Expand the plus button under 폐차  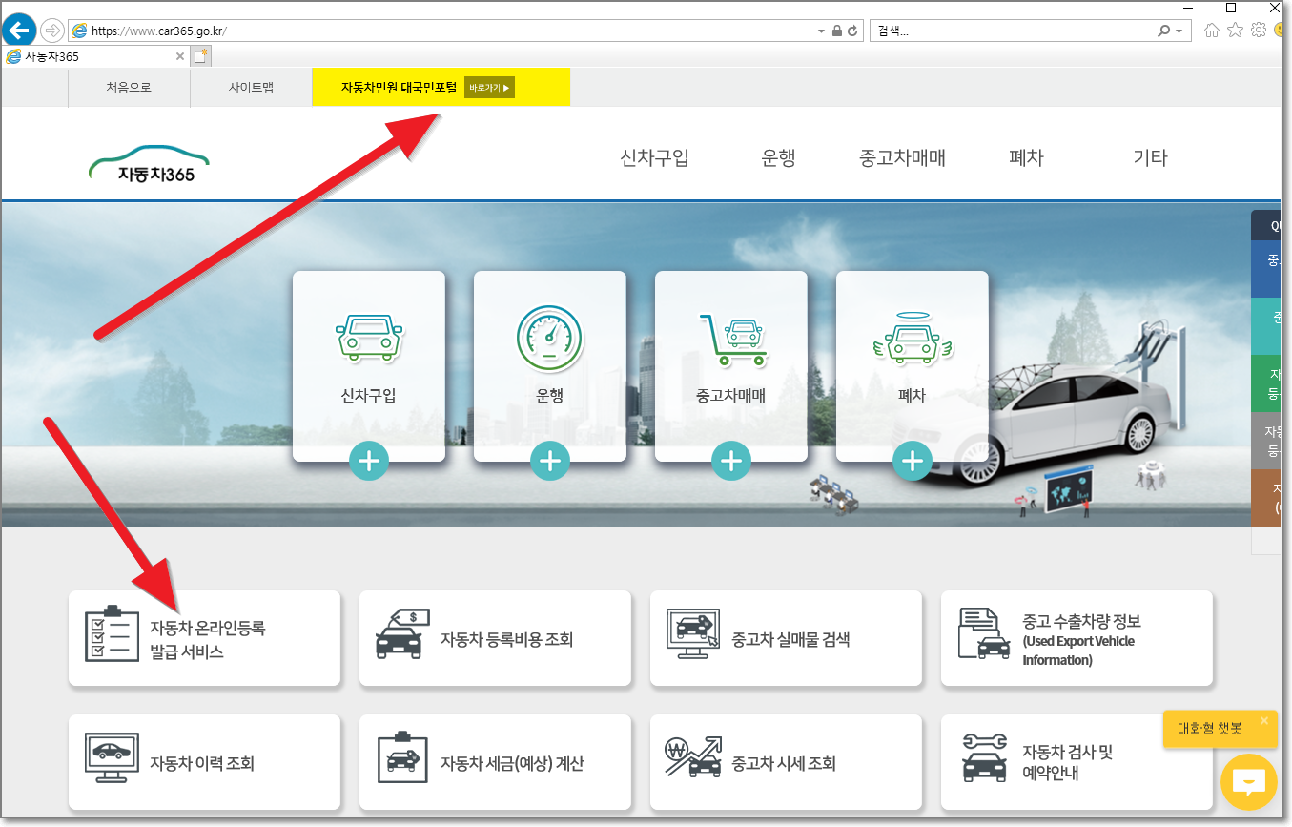[913, 462]
